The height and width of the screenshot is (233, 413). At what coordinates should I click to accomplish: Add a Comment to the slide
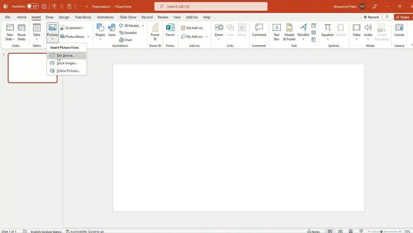[259, 31]
